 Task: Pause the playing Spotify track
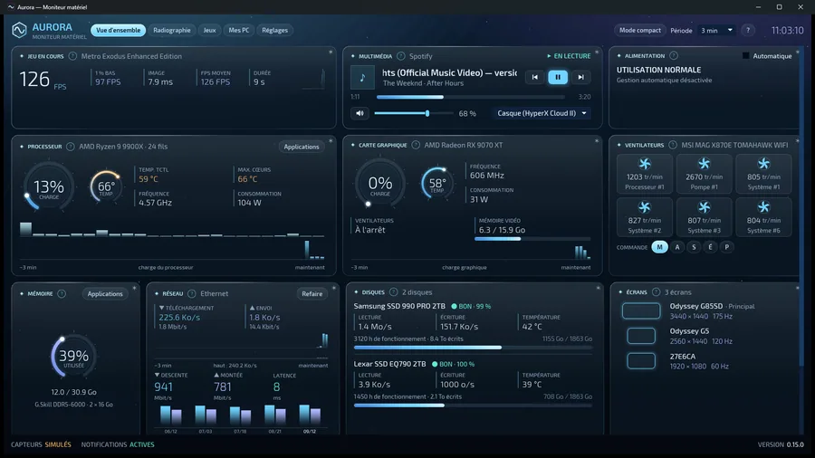(558, 77)
